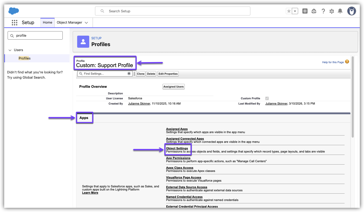Open the Trailhead guidance icon
Image resolution: width=364 pixels, height=212 pixels.
click(314, 11)
